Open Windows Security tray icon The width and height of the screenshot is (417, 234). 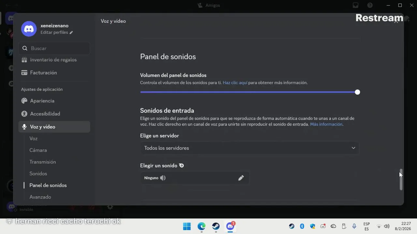[312, 226]
